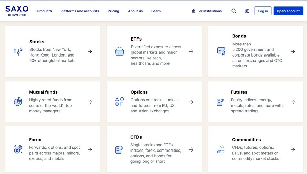Click the Mutual funds pie chart icon
The image size is (307, 174).
[18, 102]
